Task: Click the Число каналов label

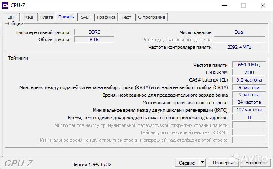Action: pos(196,32)
